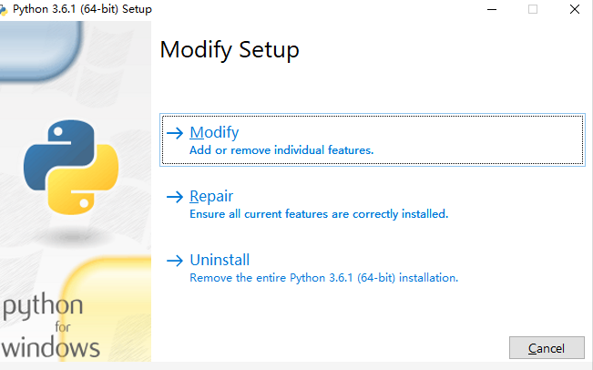This screenshot has width=593, height=370.
Task: Click "Remove the entire Python 3.6.1" description
Action: pos(323,277)
